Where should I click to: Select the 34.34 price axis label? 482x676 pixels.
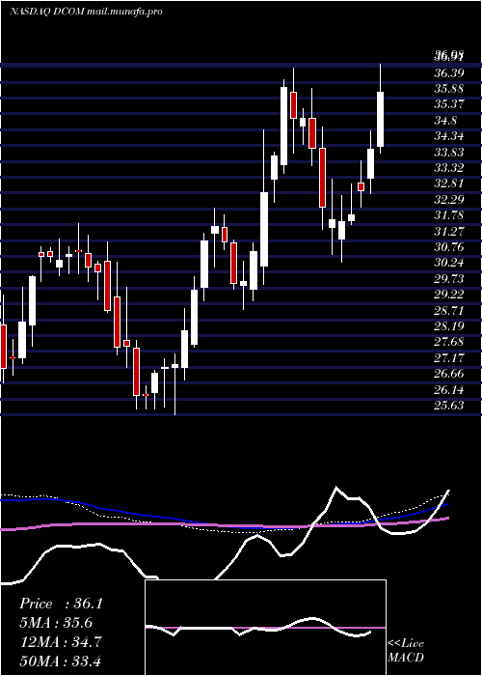tap(449, 136)
